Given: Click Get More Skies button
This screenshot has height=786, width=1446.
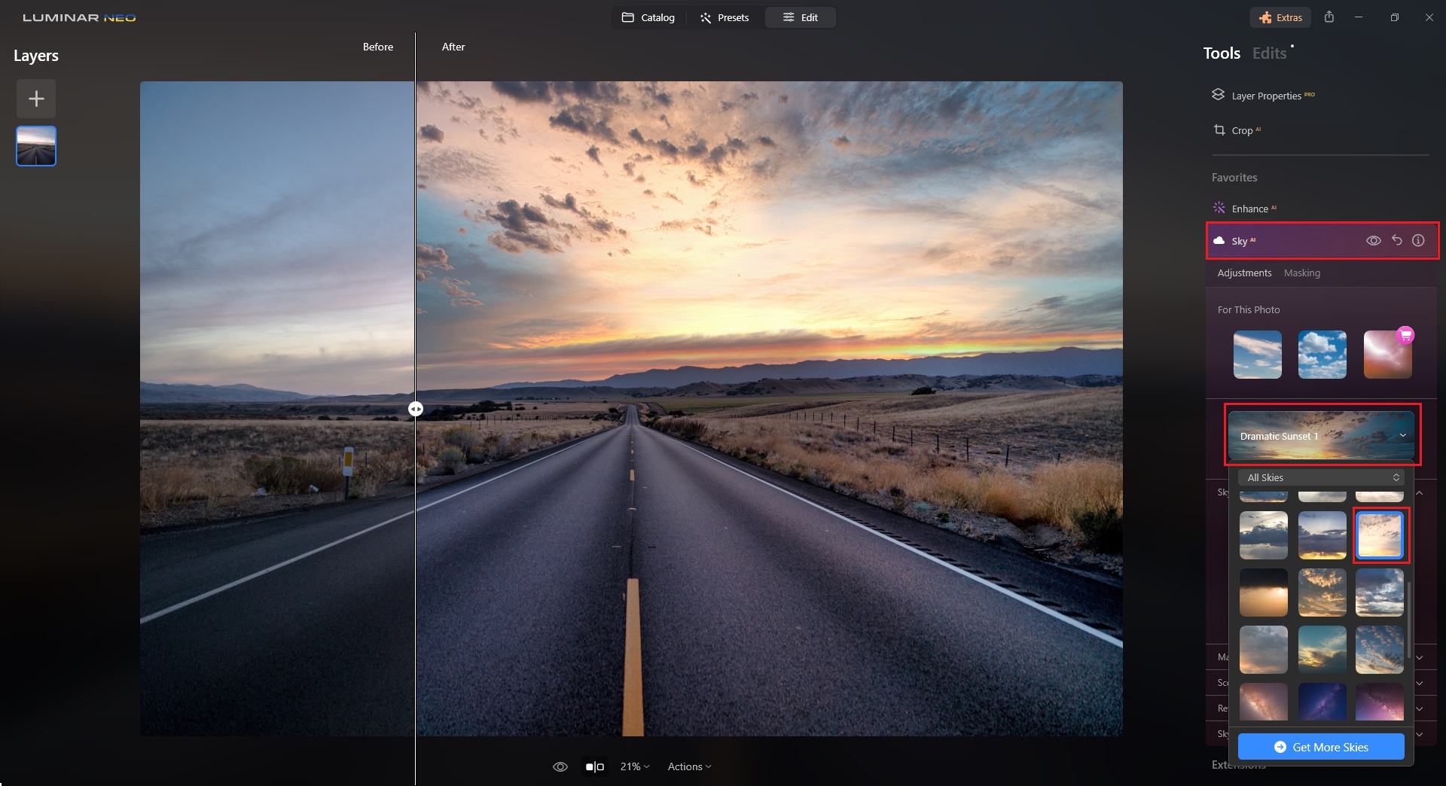Looking at the screenshot, I should 1321,747.
